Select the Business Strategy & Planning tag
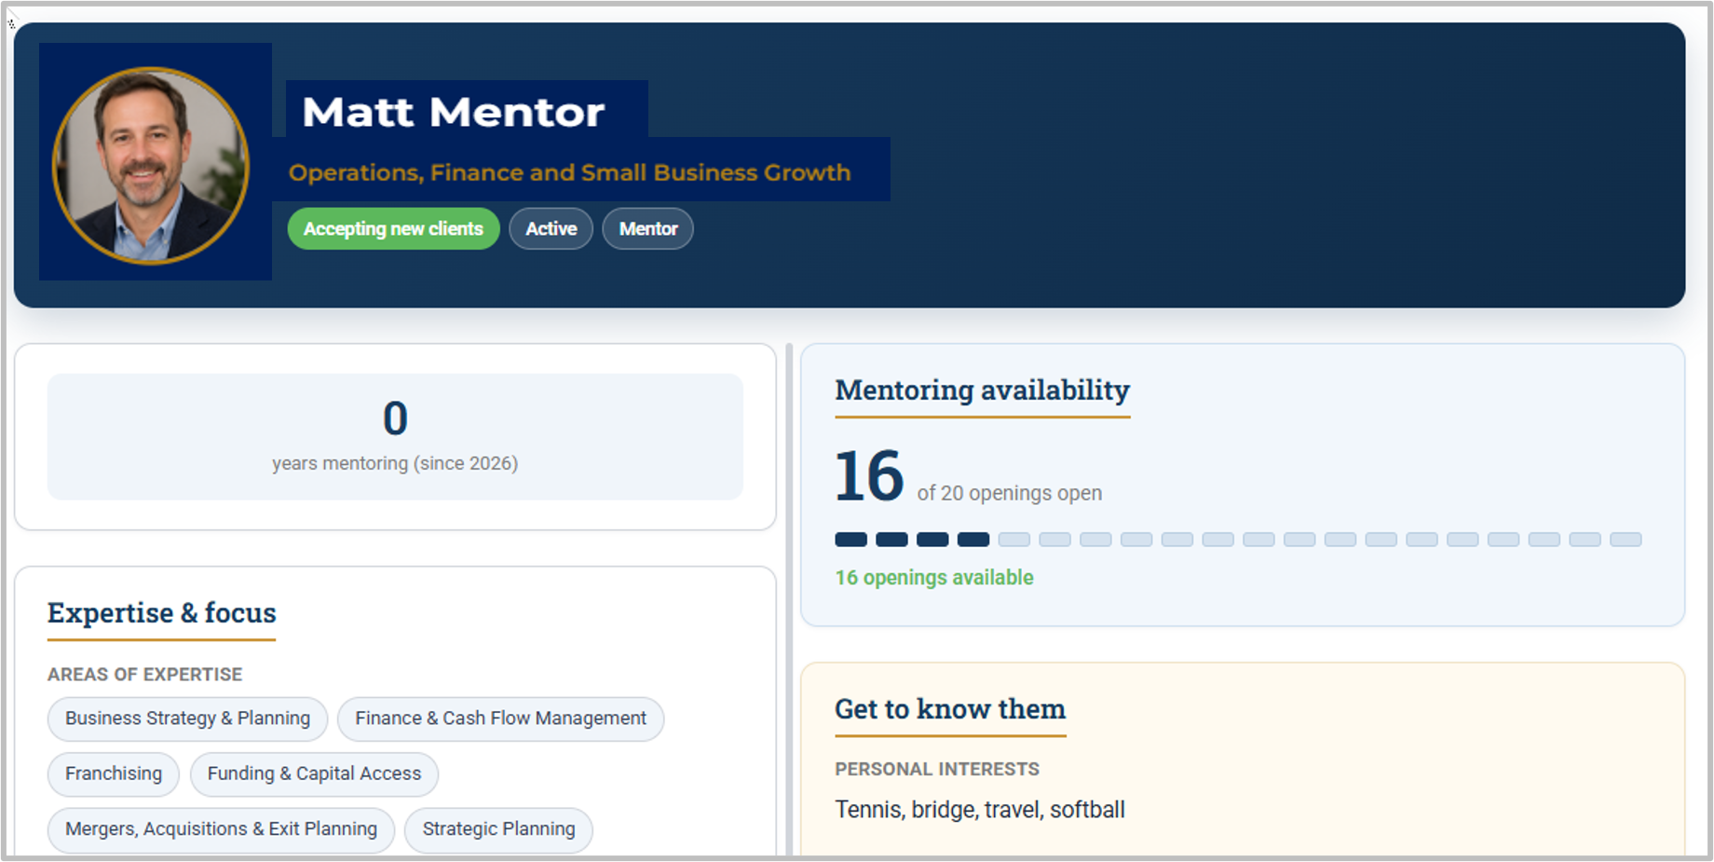This screenshot has width=1714, height=862. [x=187, y=718]
